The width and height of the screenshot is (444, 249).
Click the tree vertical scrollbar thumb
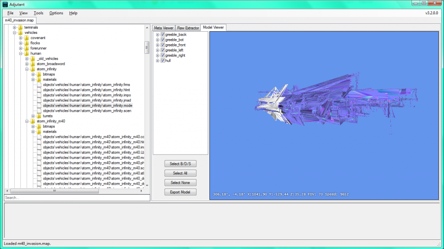tap(147, 48)
